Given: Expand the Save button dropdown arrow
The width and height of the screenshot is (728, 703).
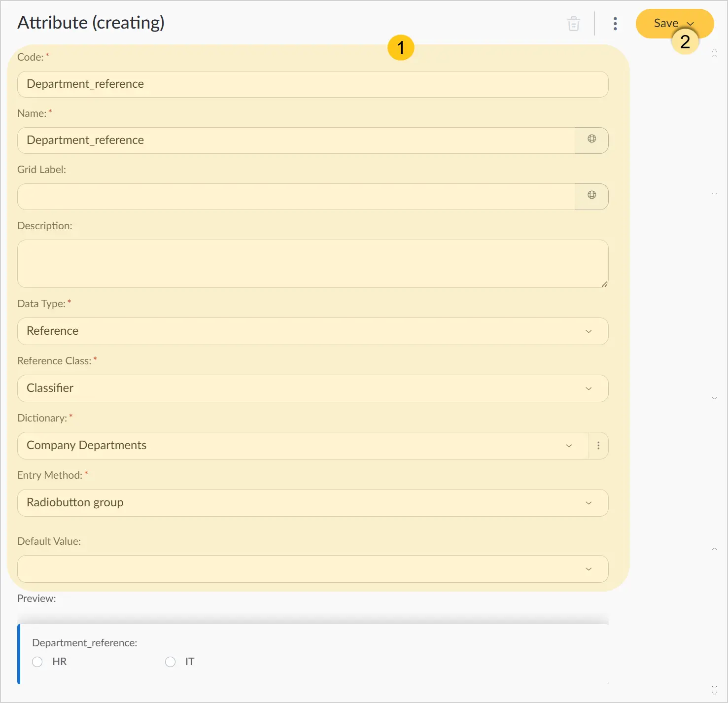Looking at the screenshot, I should (691, 24).
